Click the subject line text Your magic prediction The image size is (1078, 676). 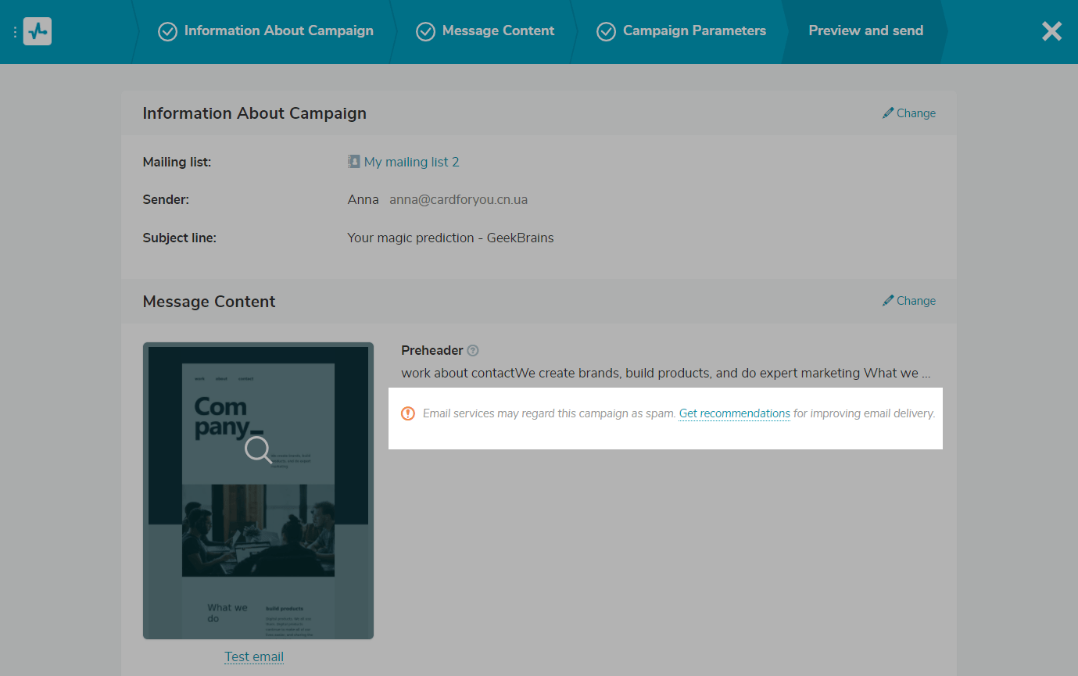(x=450, y=238)
